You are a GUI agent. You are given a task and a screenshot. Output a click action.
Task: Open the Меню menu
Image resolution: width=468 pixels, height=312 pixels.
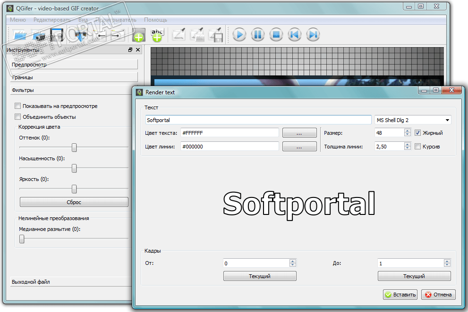click(x=18, y=20)
